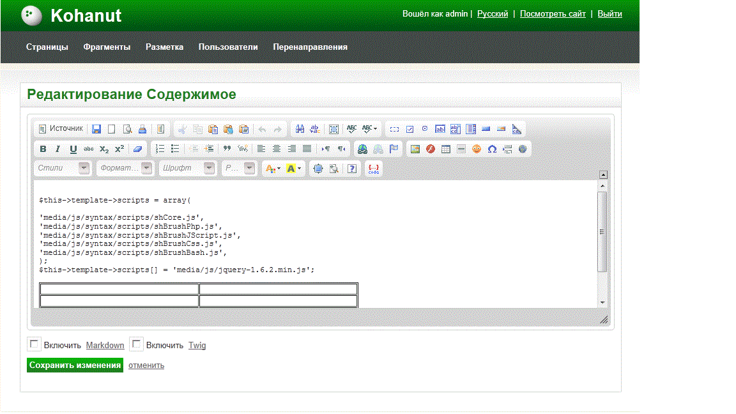The height and width of the screenshot is (414, 736).
Task: Apply strikethrough formatting
Action: tap(89, 149)
